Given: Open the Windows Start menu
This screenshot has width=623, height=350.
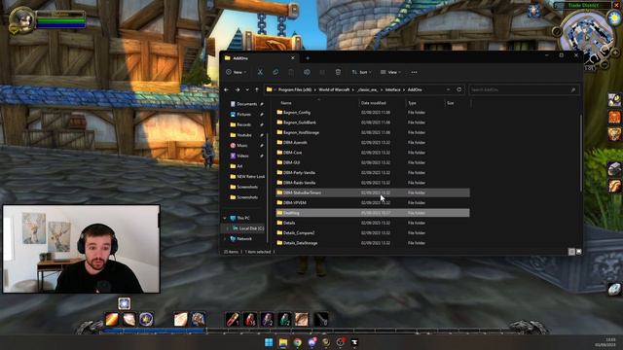Looking at the screenshot, I should point(269,342).
